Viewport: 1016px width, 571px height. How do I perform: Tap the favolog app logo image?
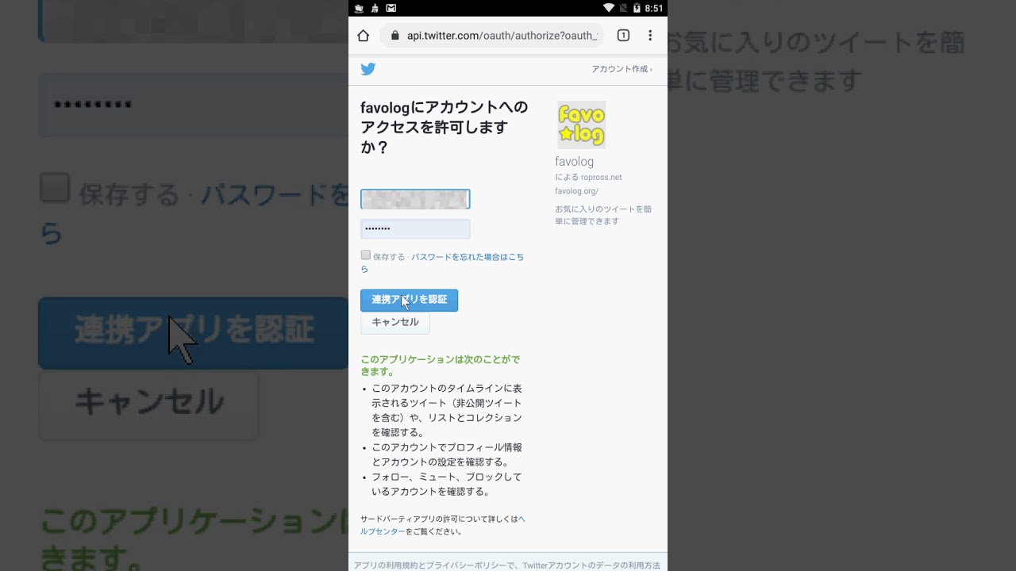click(x=582, y=125)
